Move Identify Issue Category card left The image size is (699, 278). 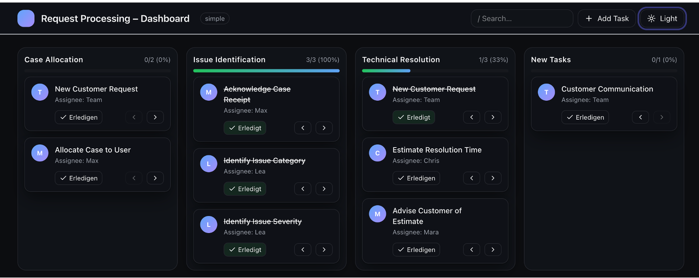pos(302,189)
